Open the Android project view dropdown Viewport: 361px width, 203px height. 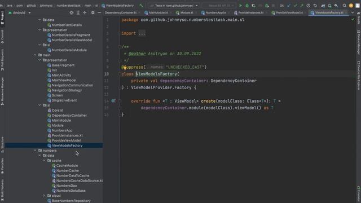click(x=20, y=12)
